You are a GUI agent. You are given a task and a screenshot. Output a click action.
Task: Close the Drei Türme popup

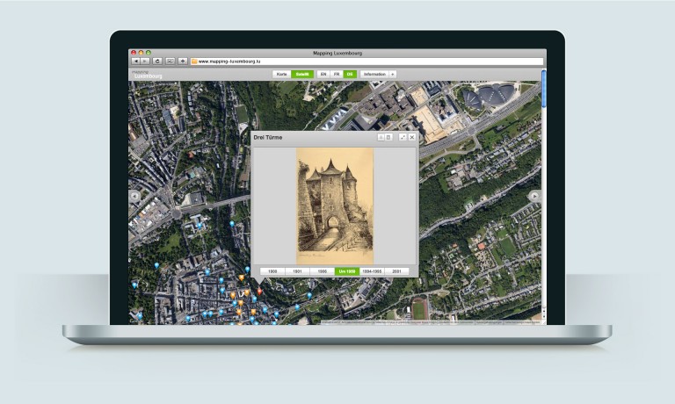point(412,137)
